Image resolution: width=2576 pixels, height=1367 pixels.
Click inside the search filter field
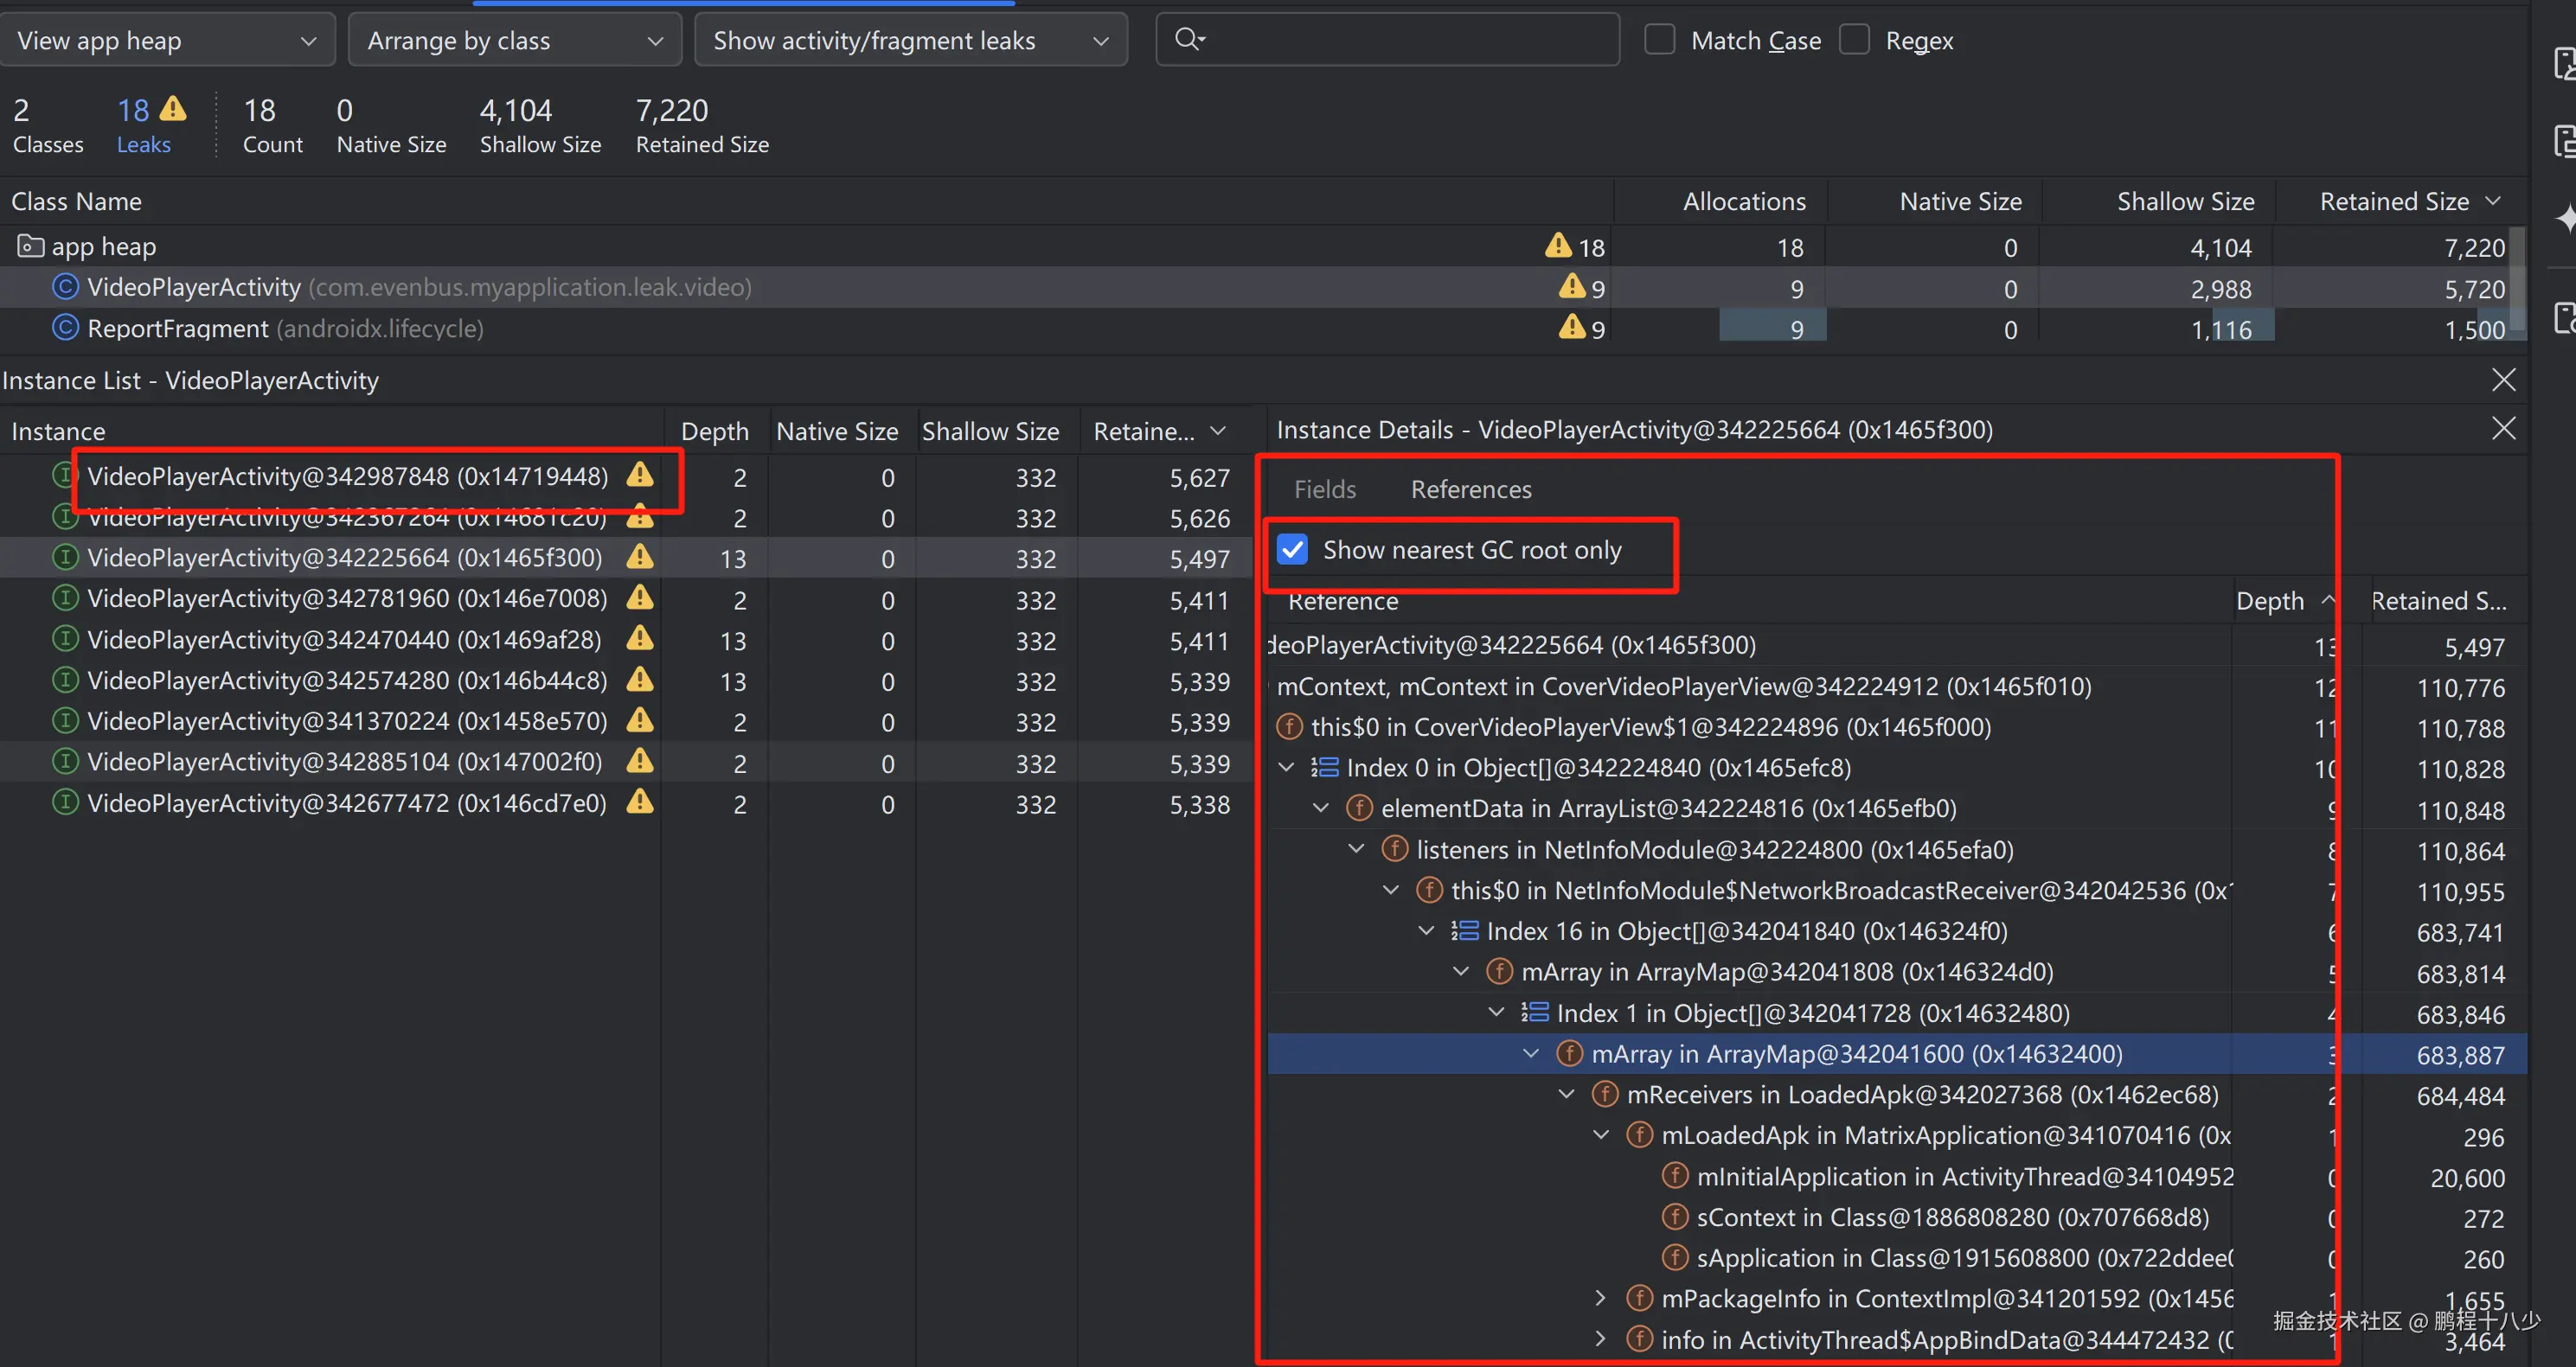pos(1400,40)
